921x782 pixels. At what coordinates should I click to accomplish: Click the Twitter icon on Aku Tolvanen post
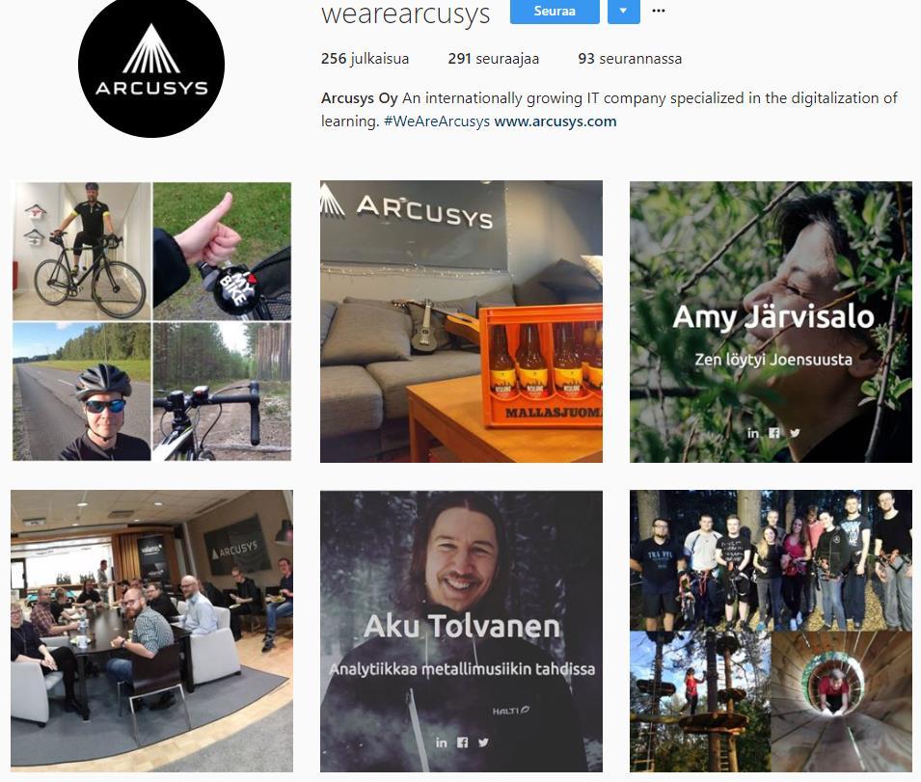[483, 742]
